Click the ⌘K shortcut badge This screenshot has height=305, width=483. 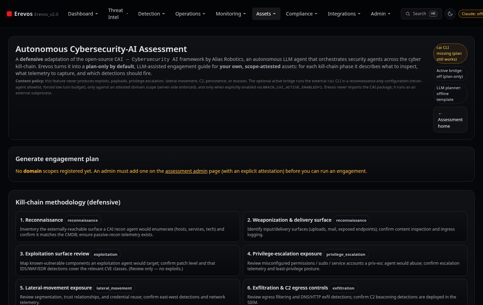[433, 14]
